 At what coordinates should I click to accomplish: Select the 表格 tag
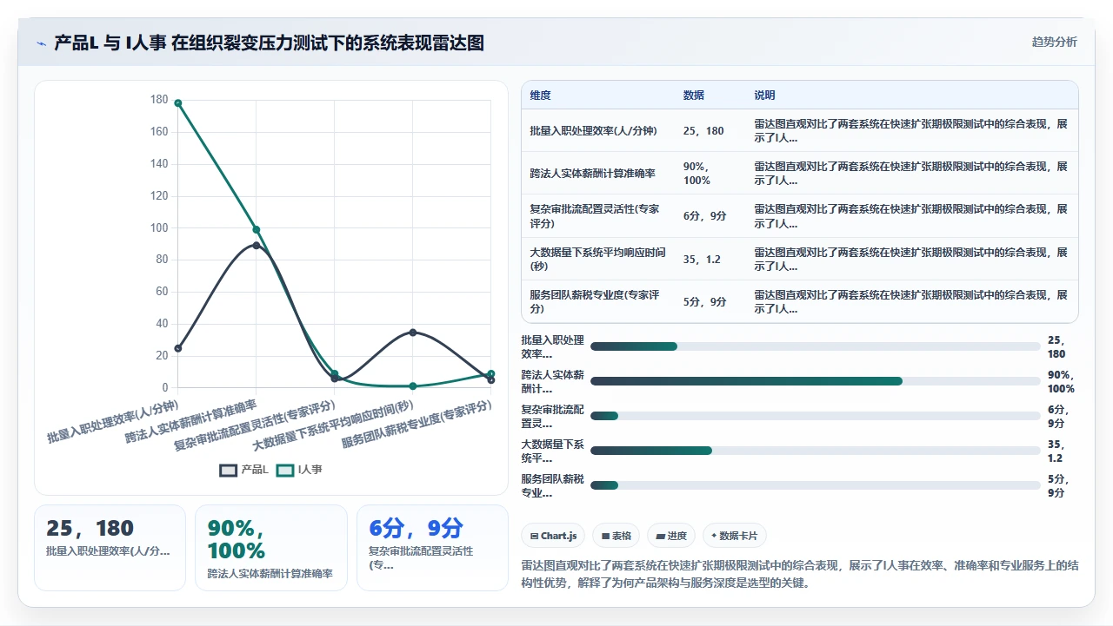pos(616,536)
